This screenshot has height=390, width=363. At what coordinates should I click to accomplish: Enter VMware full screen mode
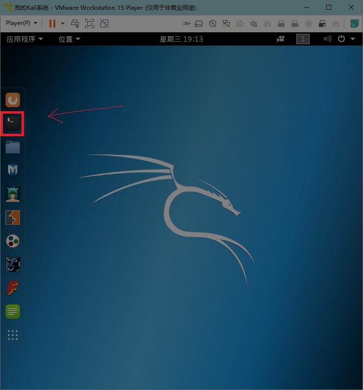(x=90, y=24)
